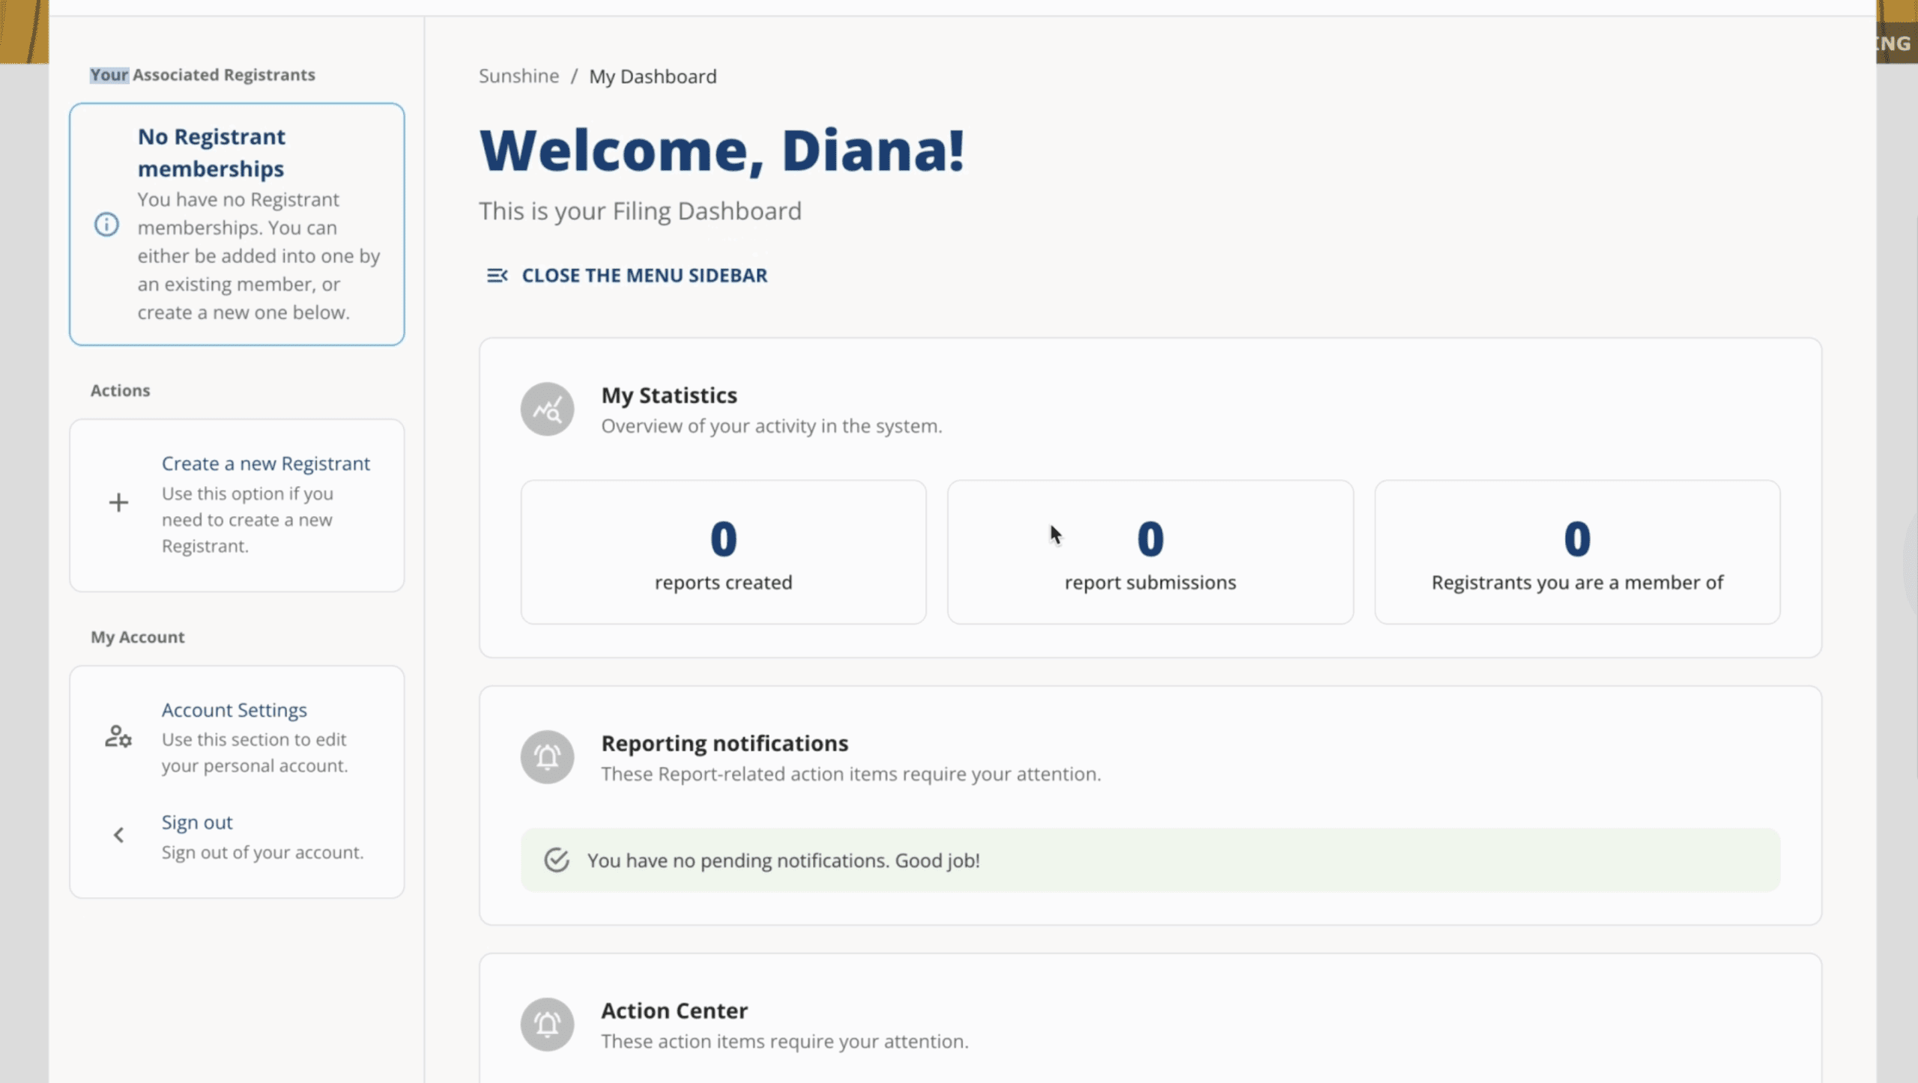Click the Sign out back-arrow icon
Image resolution: width=1918 pixels, height=1083 pixels.
[118, 835]
